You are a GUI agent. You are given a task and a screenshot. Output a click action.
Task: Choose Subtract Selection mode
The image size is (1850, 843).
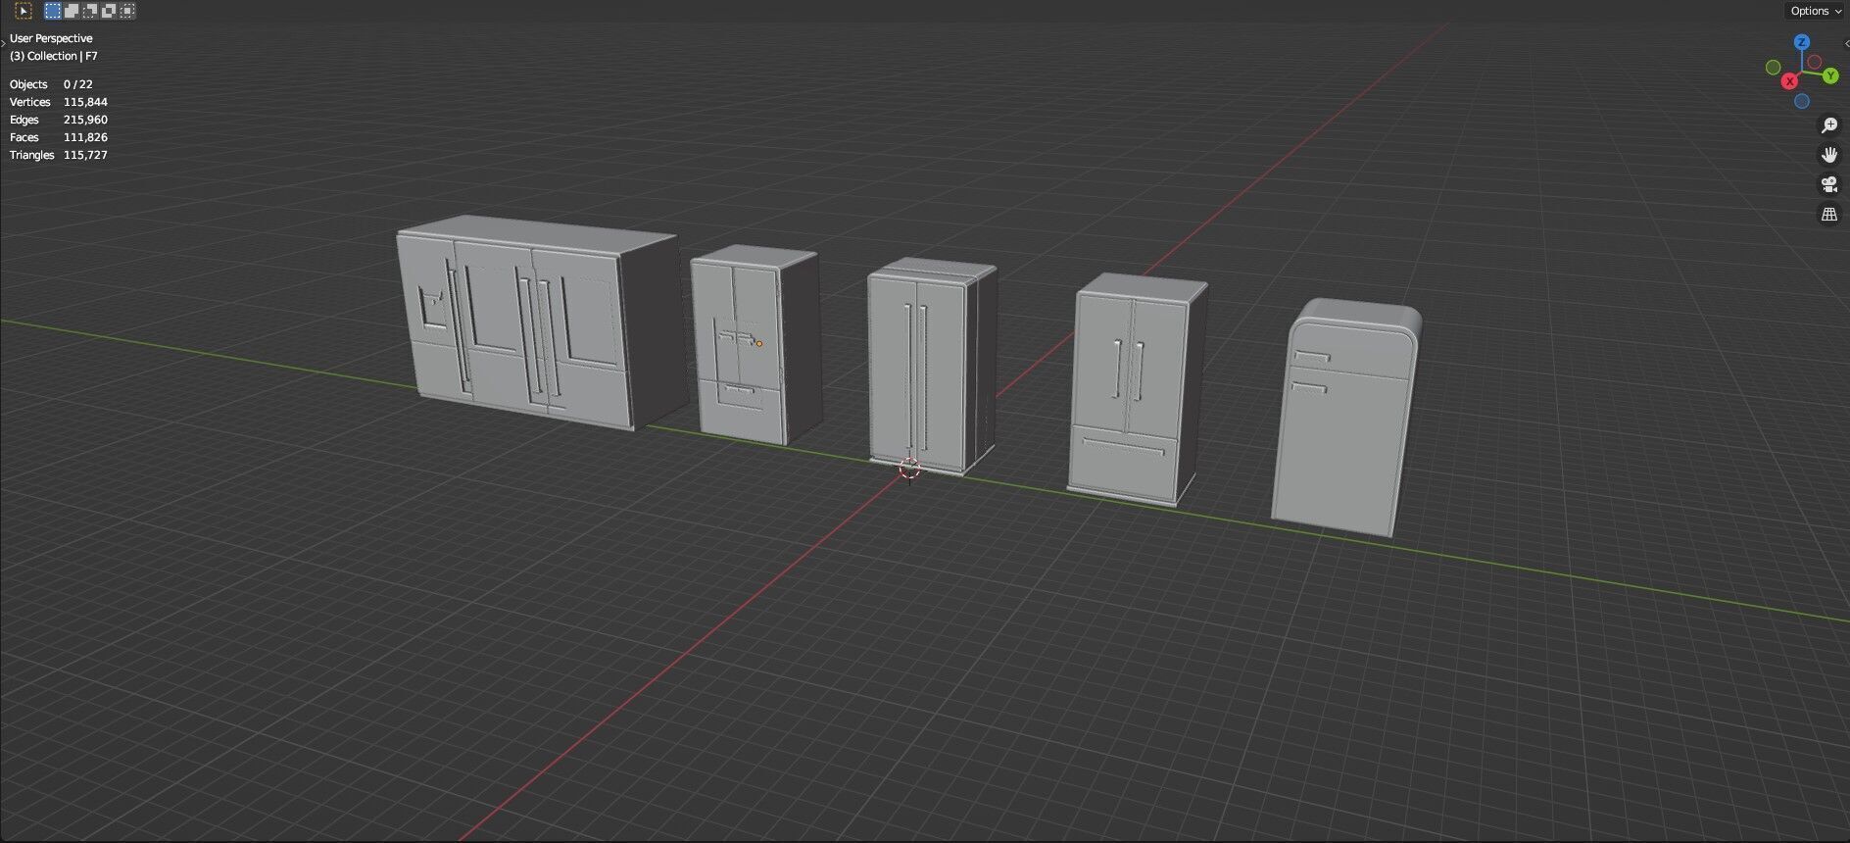pyautogui.click(x=90, y=11)
